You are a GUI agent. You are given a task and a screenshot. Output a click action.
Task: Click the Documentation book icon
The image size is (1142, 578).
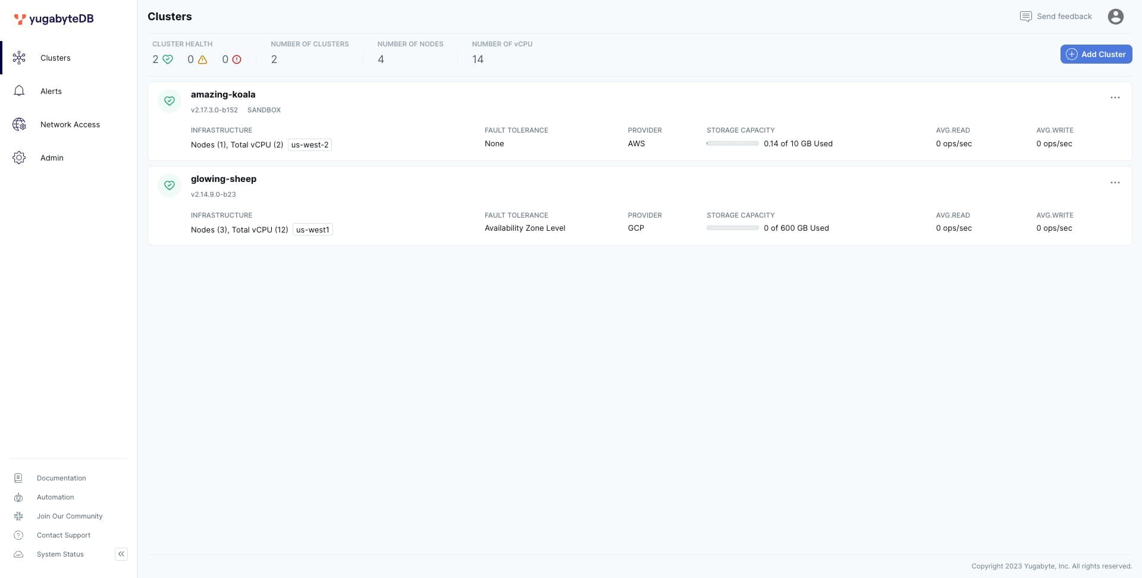(18, 478)
